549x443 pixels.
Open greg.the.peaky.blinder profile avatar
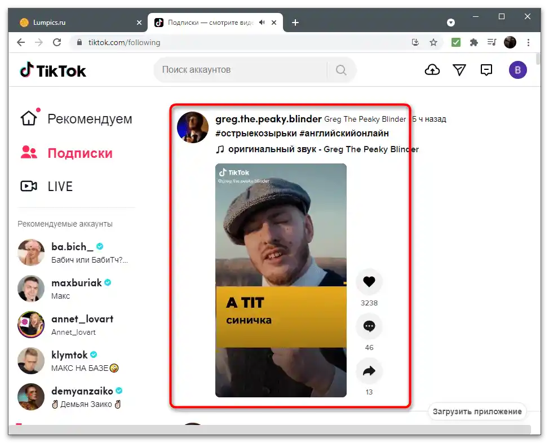(193, 127)
